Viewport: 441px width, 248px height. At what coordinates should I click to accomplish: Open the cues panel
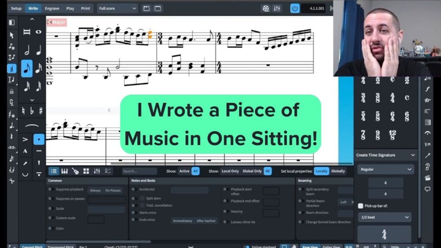(x=427, y=167)
